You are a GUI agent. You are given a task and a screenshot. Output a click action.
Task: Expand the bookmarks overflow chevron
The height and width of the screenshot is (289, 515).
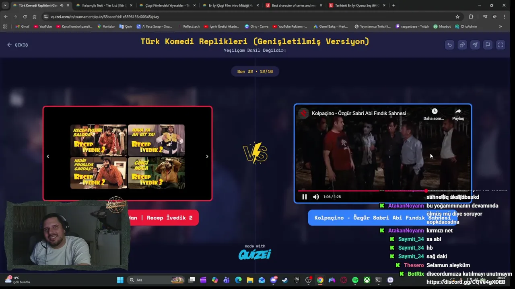coord(501,26)
